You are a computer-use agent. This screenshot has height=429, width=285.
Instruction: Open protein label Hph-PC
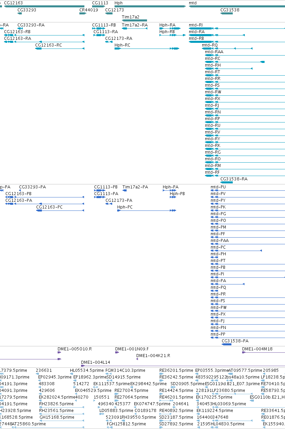tap(125, 207)
